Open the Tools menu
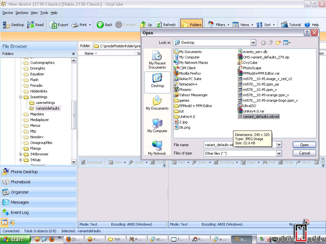The image size is (326, 244). [x=44, y=13]
